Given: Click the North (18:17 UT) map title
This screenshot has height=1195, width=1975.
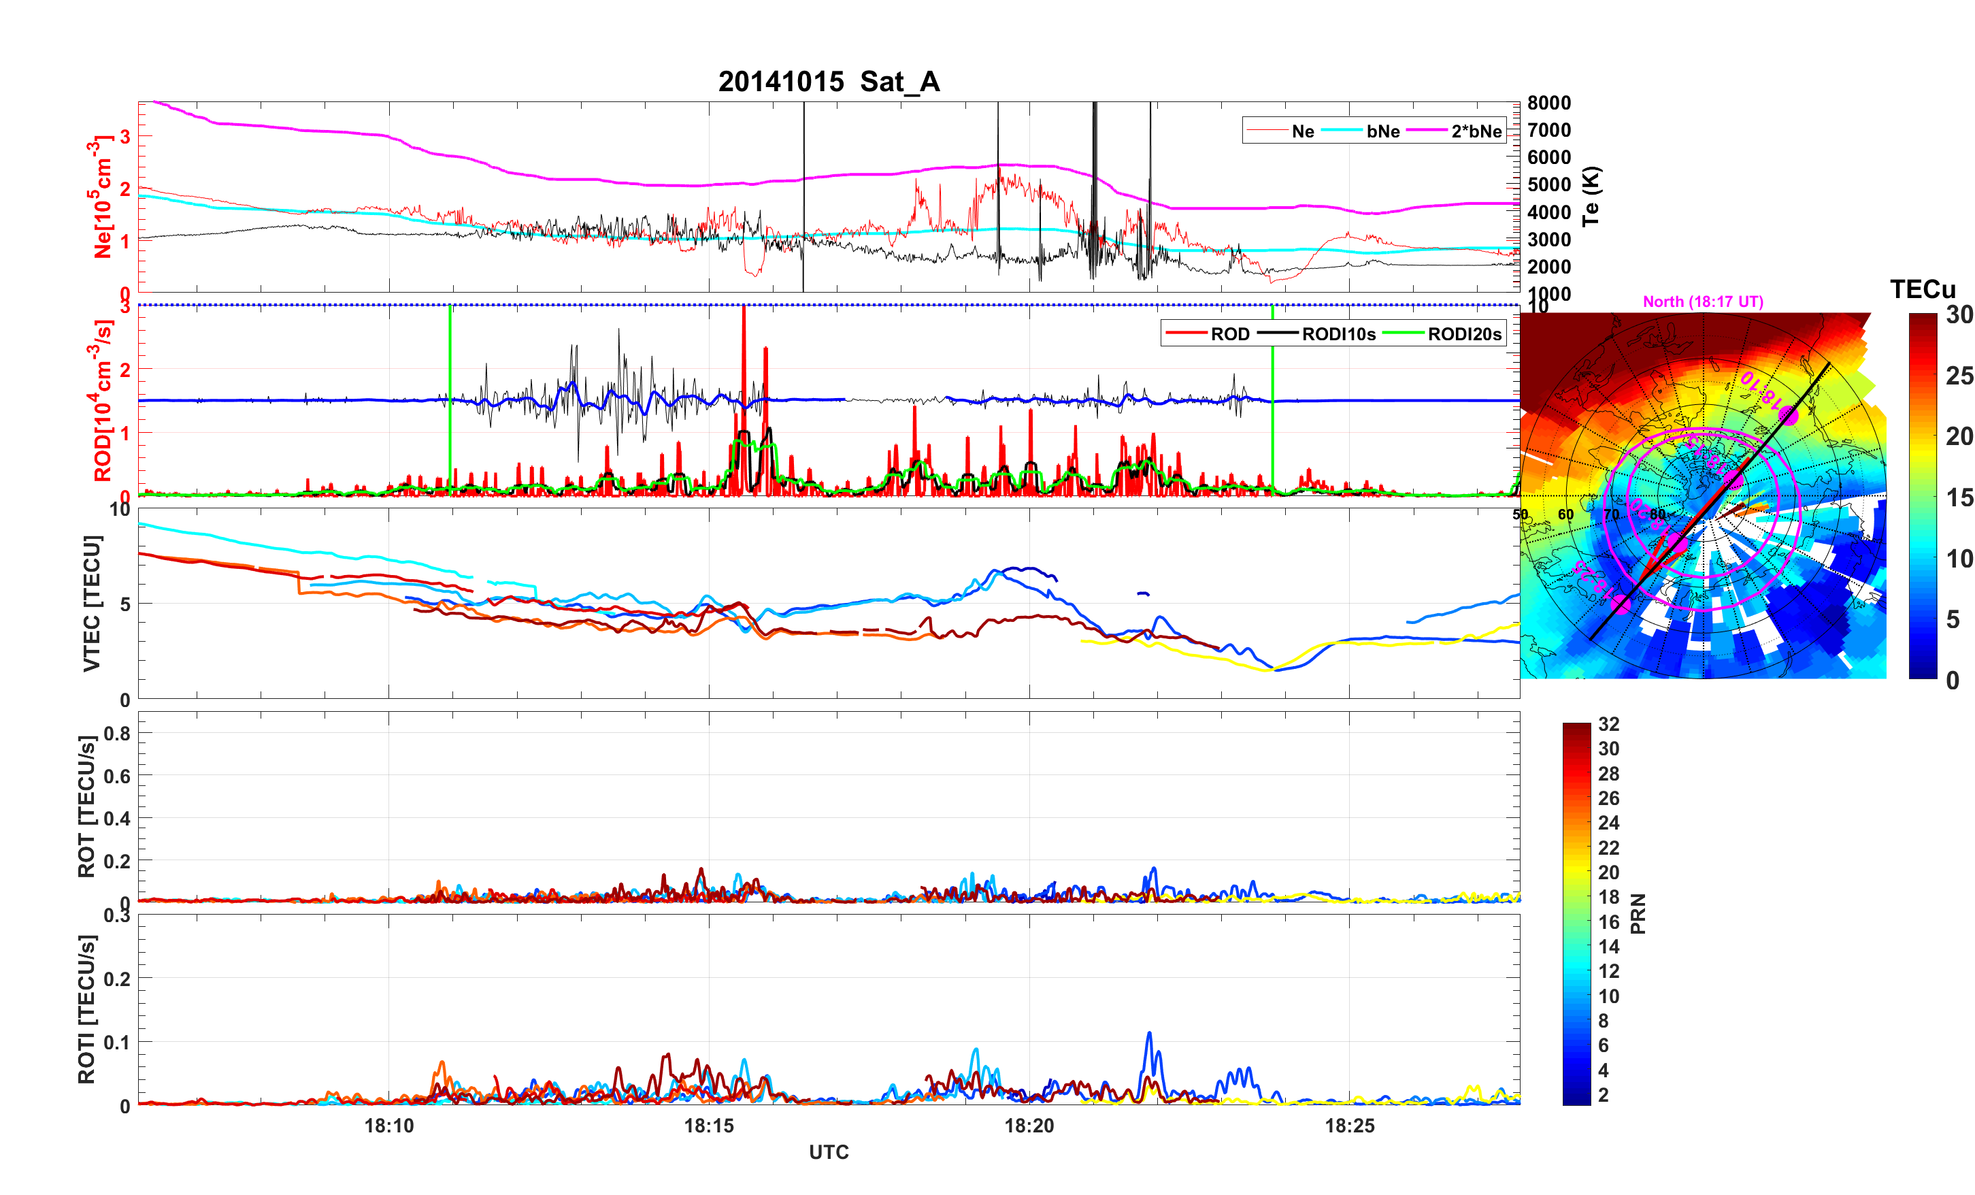Looking at the screenshot, I should pyautogui.click(x=1702, y=301).
